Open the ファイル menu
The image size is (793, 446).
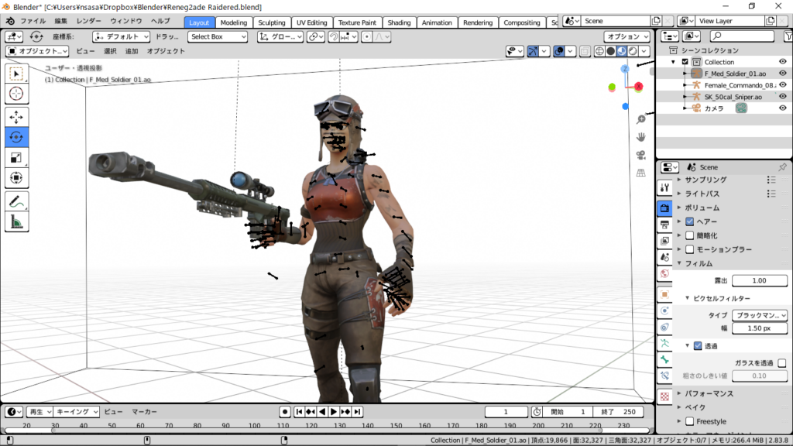pyautogui.click(x=32, y=21)
